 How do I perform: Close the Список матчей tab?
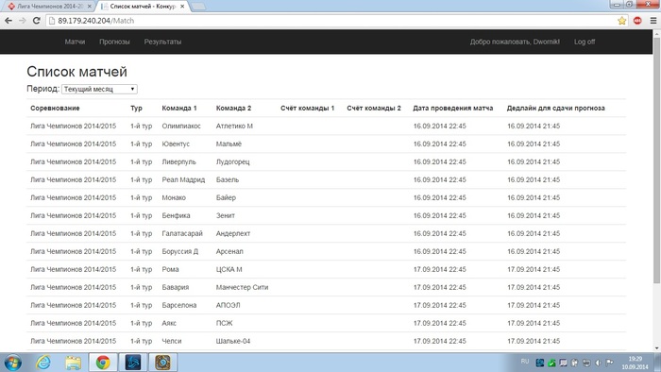point(182,7)
